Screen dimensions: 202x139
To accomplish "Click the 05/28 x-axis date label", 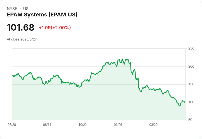I will (x=12, y=125).
